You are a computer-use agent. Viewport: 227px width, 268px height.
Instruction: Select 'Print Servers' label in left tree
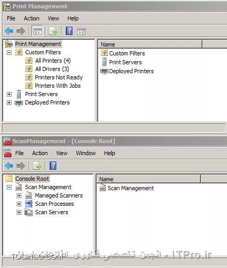tap(41, 94)
